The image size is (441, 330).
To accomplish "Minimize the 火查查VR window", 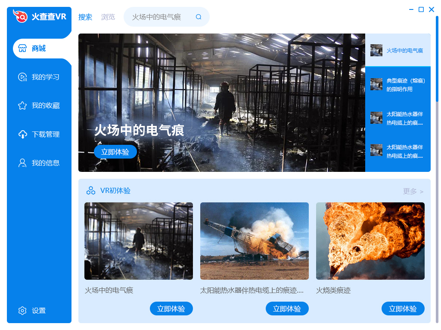I will pos(411,9).
